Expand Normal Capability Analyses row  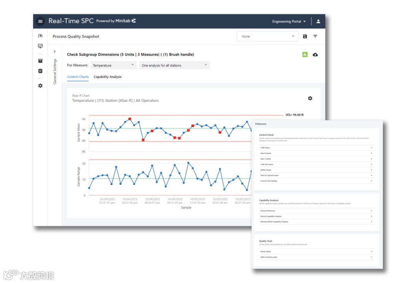317,216
